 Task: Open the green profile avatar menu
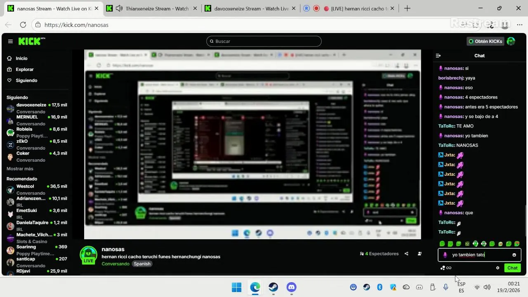point(511,41)
